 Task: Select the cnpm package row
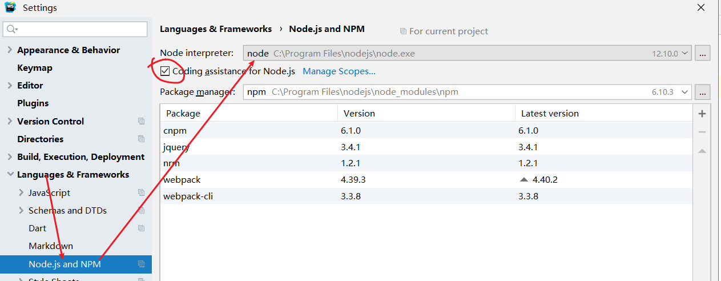(426, 130)
